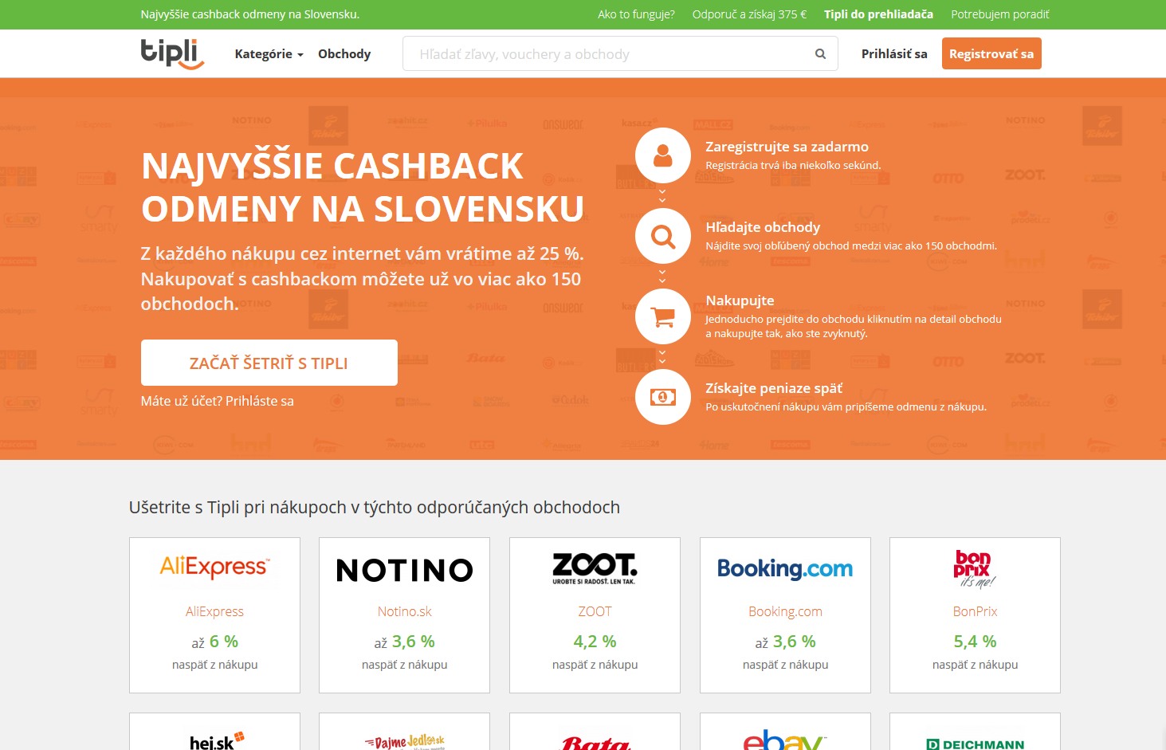Open Tipli do prehliadača link
1166x750 pixels.
point(878,14)
